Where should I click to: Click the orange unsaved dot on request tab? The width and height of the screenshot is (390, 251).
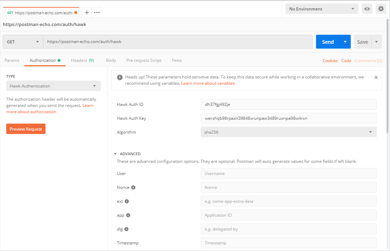[76, 12]
